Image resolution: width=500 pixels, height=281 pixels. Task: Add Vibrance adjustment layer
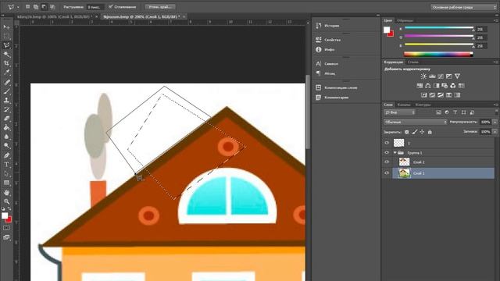pos(457,76)
